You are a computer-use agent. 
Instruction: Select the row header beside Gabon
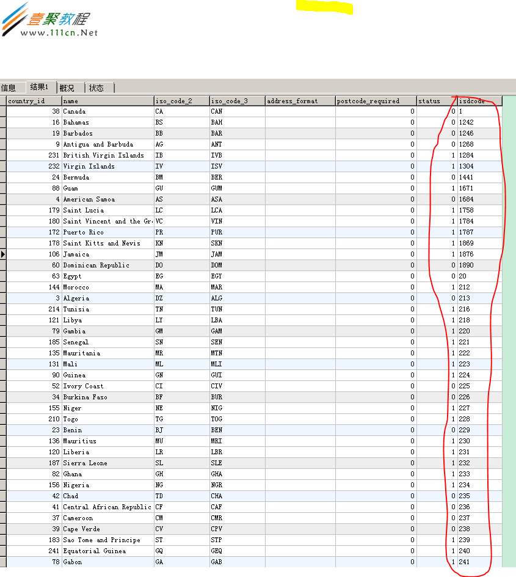(x=3, y=562)
